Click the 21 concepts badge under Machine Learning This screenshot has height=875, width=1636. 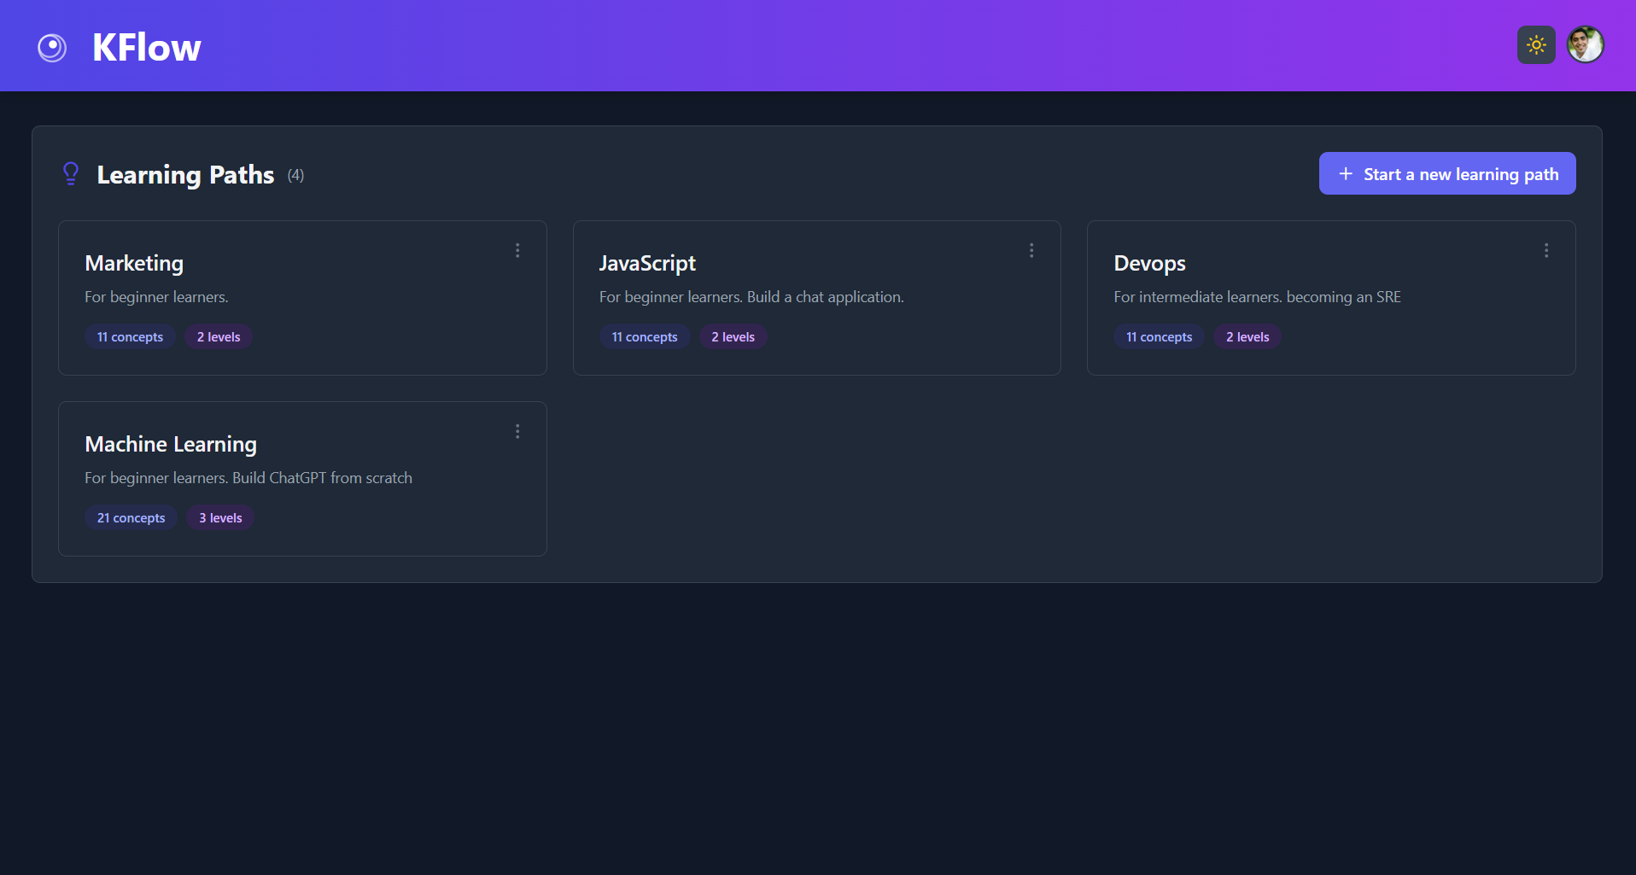pos(131,517)
